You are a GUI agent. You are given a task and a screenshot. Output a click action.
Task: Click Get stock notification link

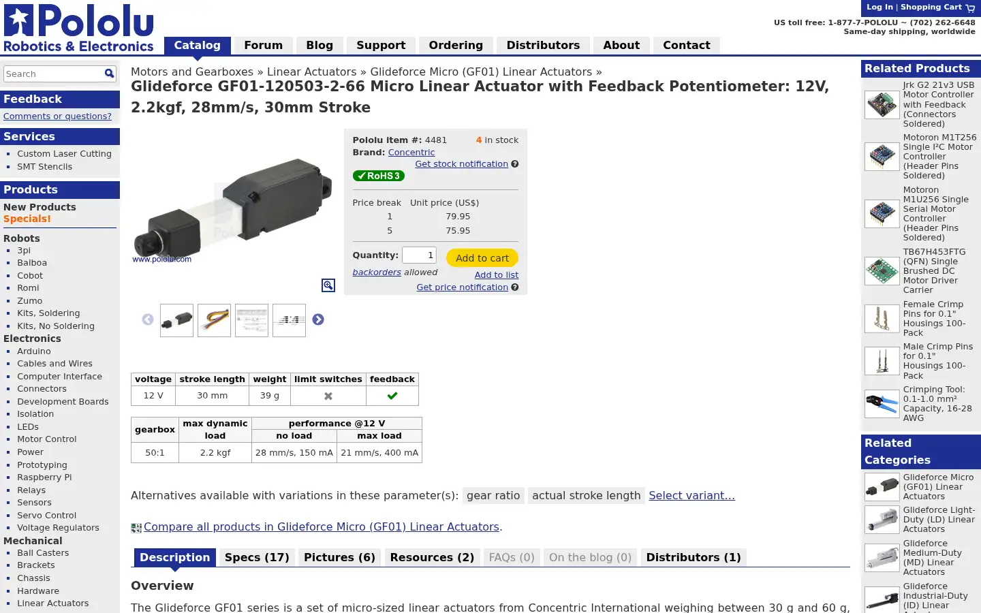click(462, 164)
